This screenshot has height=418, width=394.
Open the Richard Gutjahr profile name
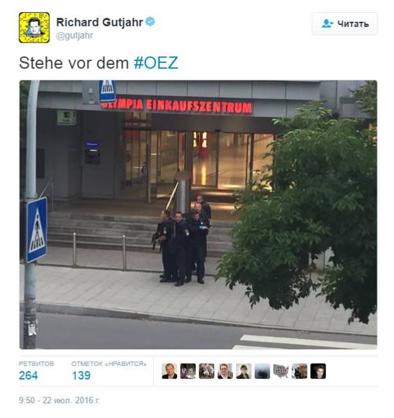[99, 22]
